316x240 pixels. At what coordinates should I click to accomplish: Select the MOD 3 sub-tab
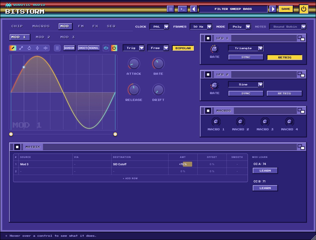pos(67,37)
